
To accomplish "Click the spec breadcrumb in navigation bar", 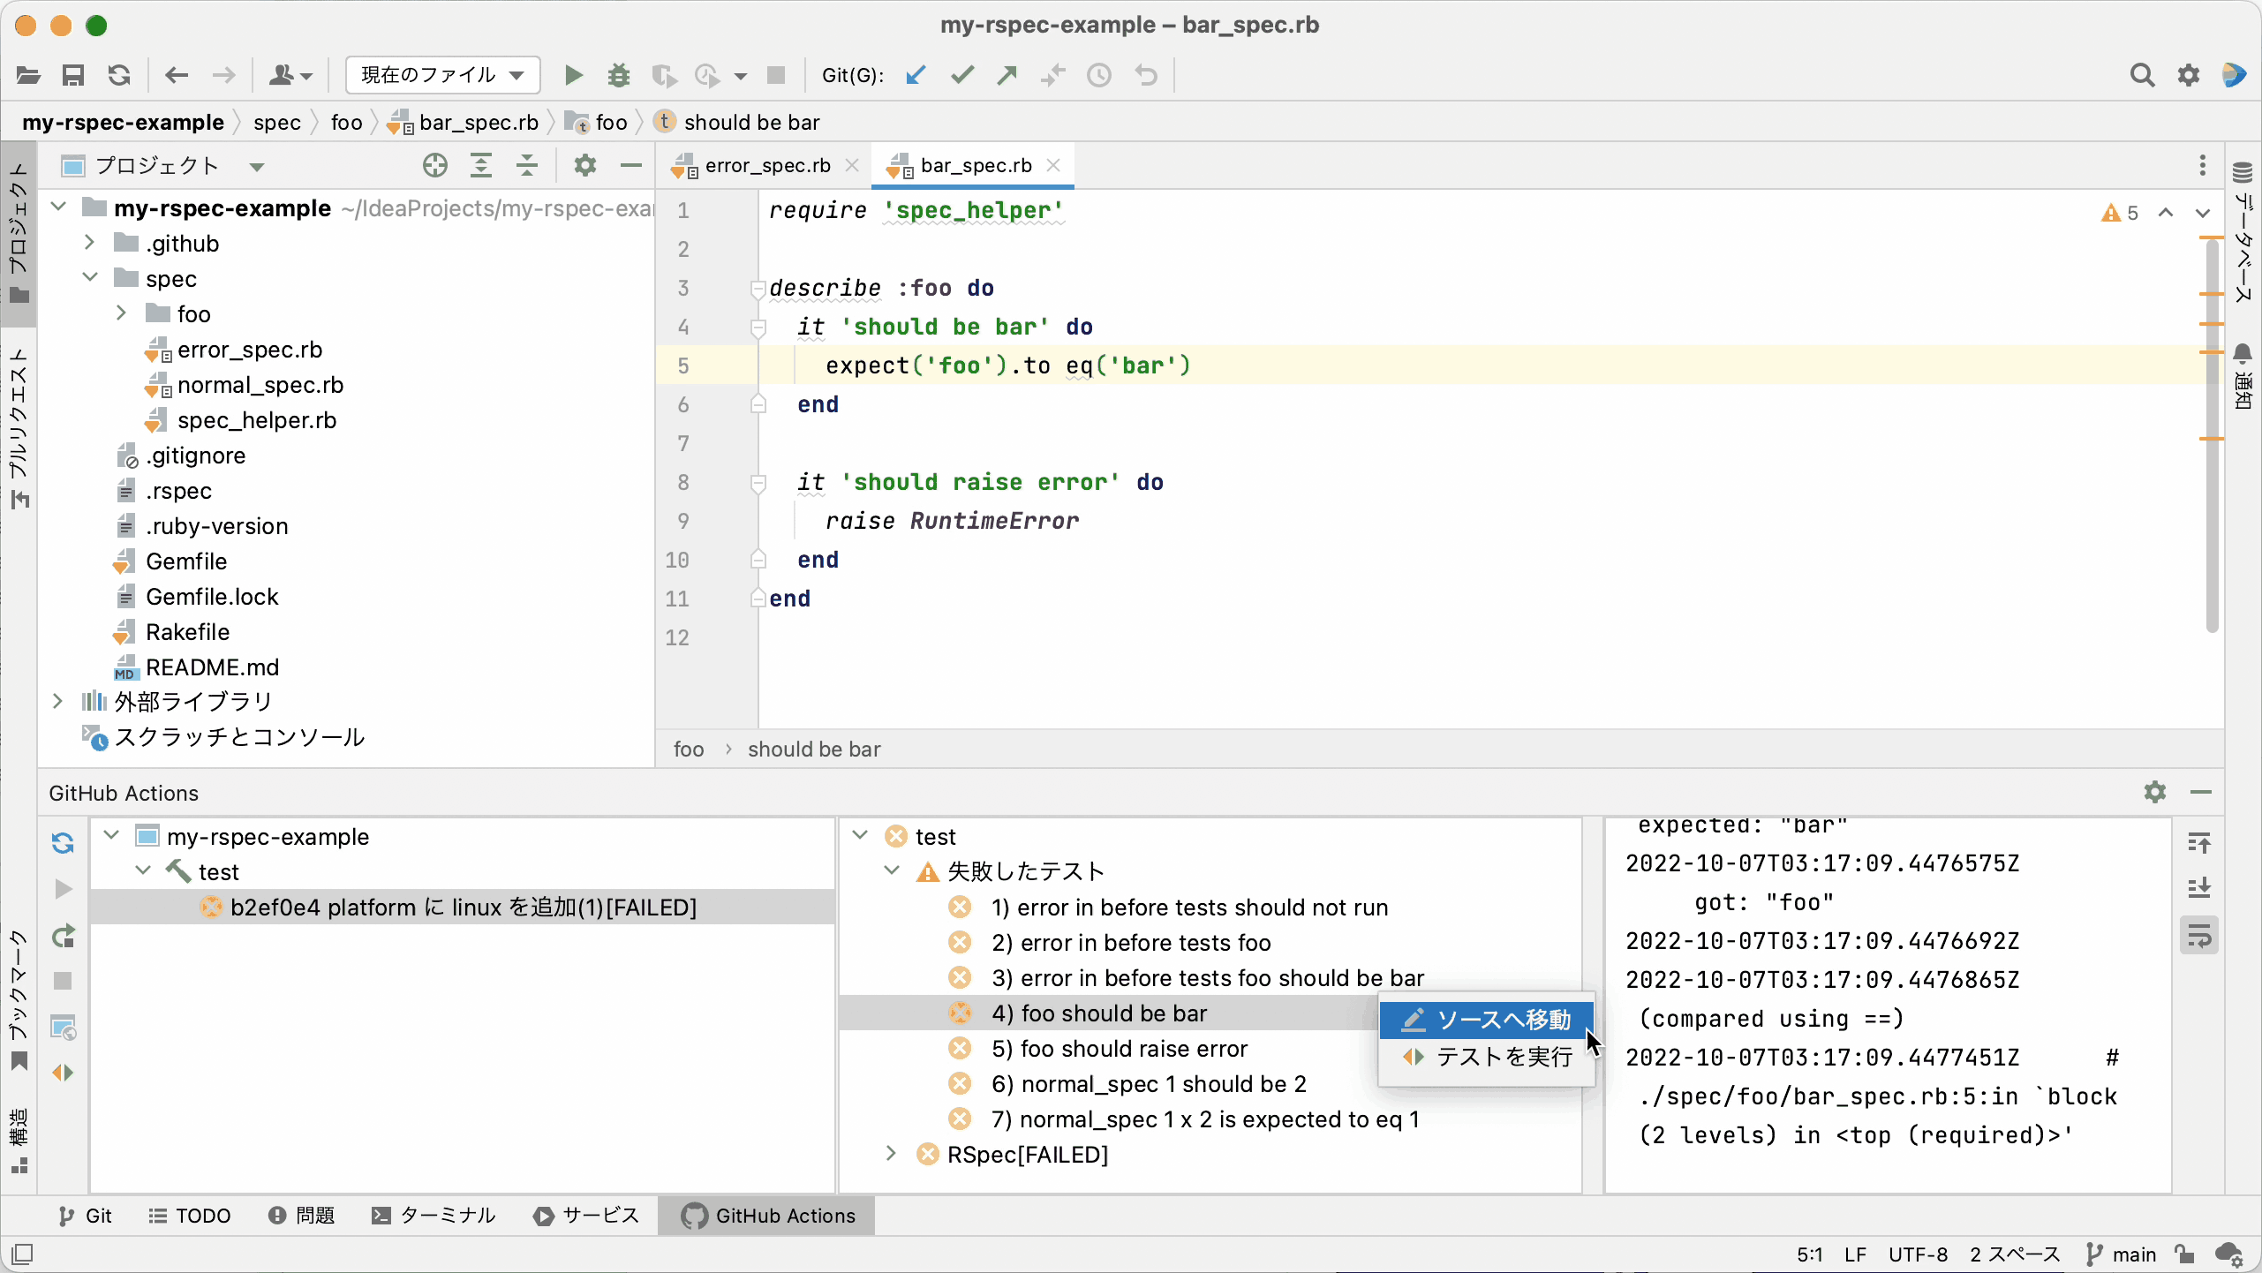I will coord(277,122).
